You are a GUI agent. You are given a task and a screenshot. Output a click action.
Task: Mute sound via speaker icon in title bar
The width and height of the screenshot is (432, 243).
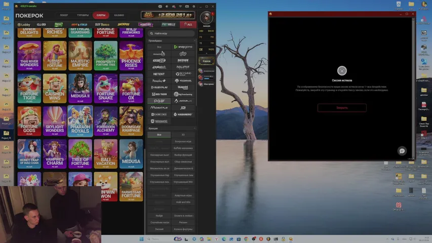[x=167, y=7]
